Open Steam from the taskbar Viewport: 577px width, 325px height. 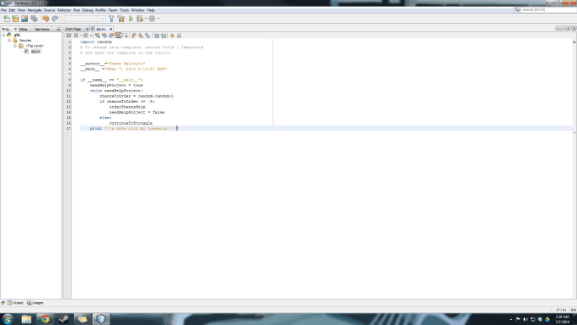(x=64, y=319)
